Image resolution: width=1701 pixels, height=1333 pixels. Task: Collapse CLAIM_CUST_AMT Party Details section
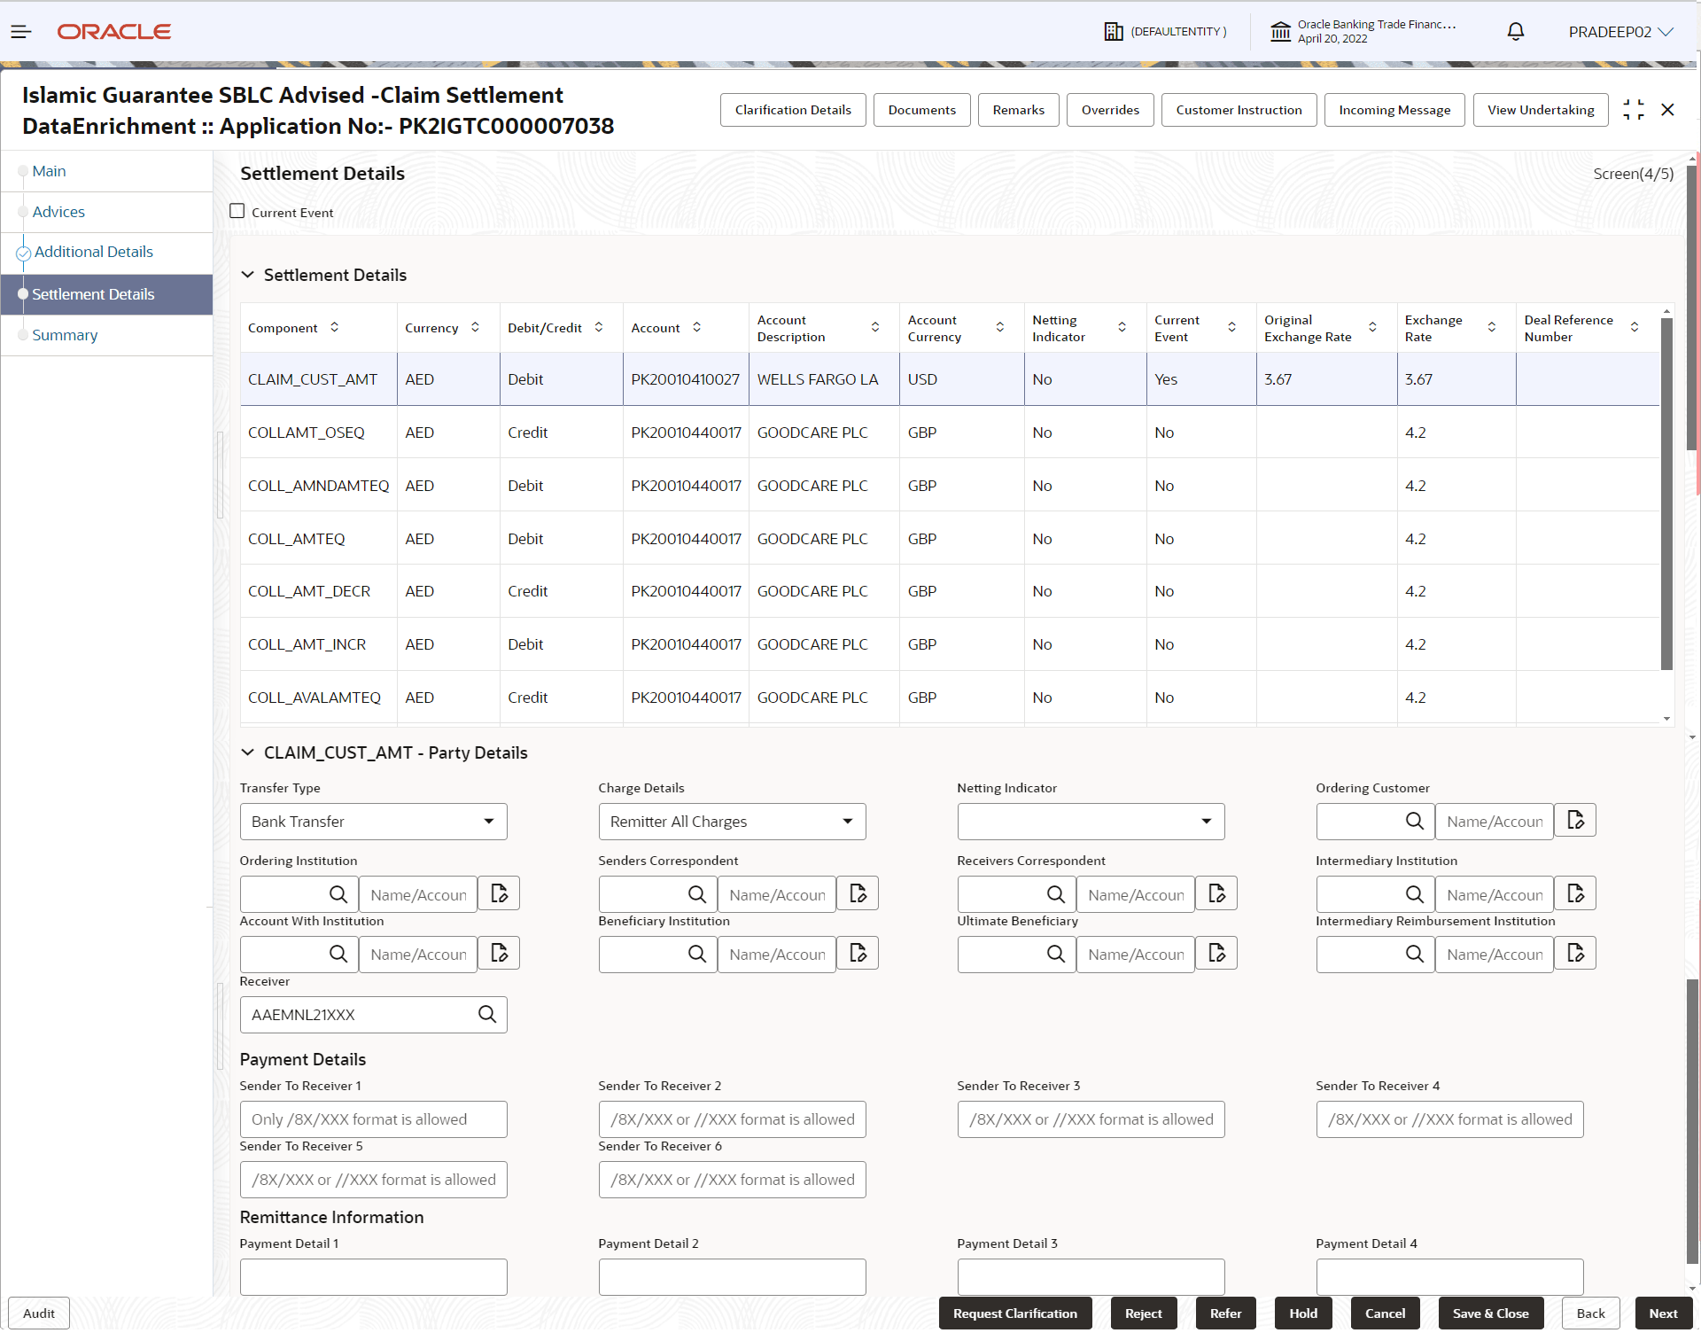pos(248,752)
